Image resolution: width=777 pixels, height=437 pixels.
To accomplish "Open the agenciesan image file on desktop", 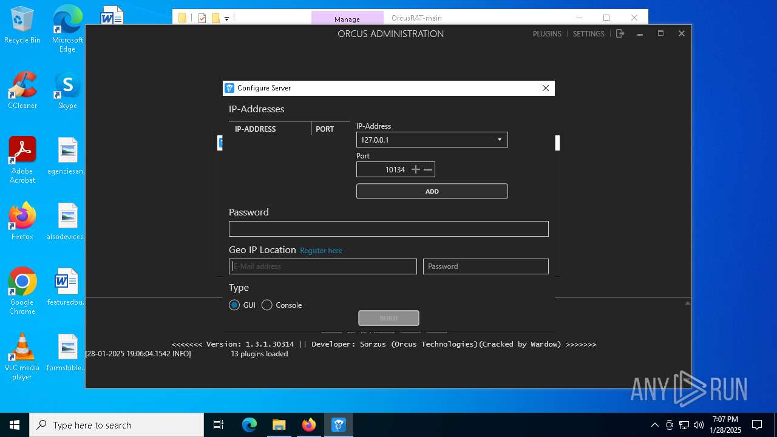I will (x=67, y=157).
